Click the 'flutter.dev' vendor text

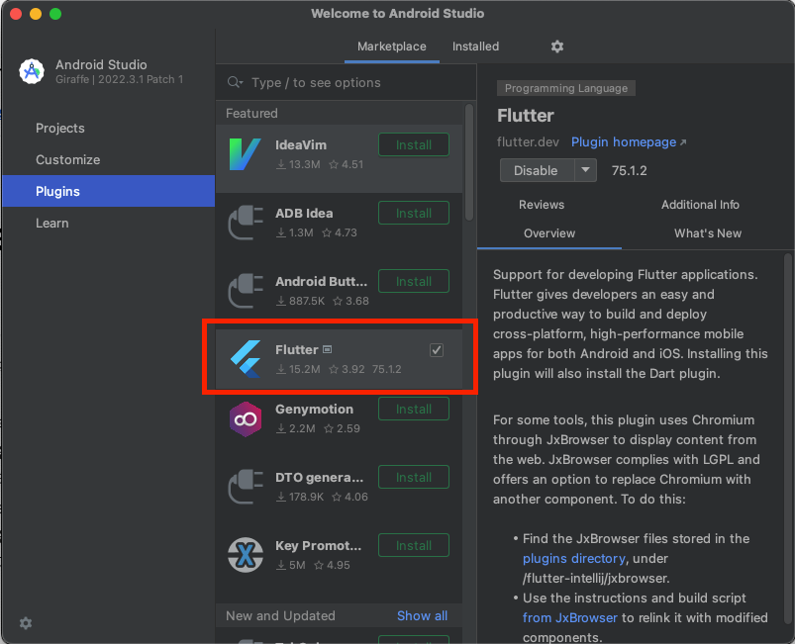pyautogui.click(x=528, y=141)
